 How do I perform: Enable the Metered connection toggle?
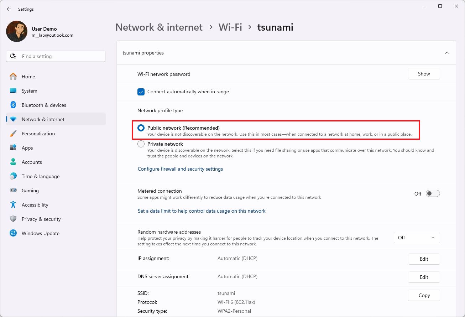click(433, 193)
